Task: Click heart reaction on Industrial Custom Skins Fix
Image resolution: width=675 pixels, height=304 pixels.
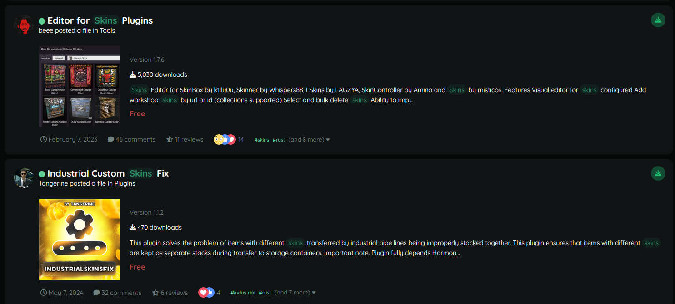Action: pos(203,293)
